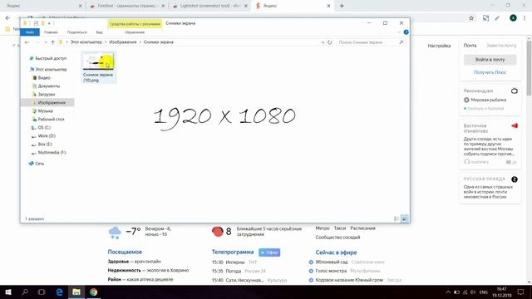Launch Edge from the taskbar
The image size is (532, 299).
[x=59, y=292]
